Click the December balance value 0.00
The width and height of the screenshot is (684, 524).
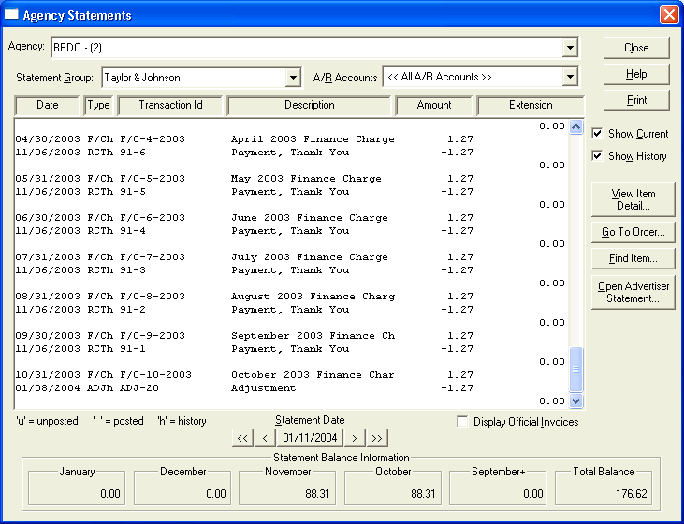coord(216,494)
